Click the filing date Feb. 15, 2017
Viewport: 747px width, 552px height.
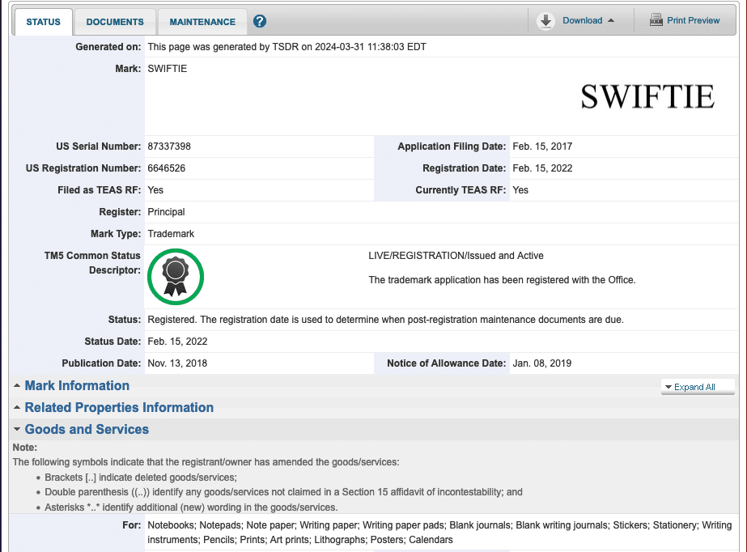(542, 146)
